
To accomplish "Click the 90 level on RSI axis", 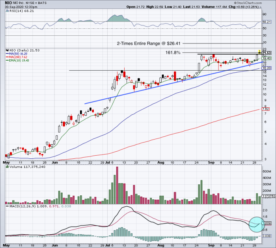I will tap(265, 14).
